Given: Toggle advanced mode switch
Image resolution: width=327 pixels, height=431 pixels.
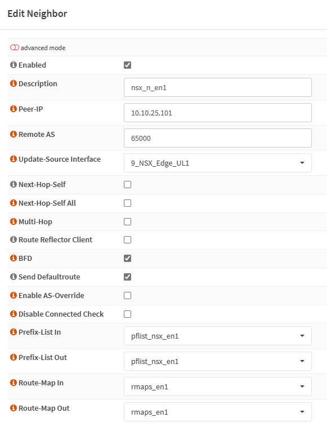Looking at the screenshot, I should (15, 47).
